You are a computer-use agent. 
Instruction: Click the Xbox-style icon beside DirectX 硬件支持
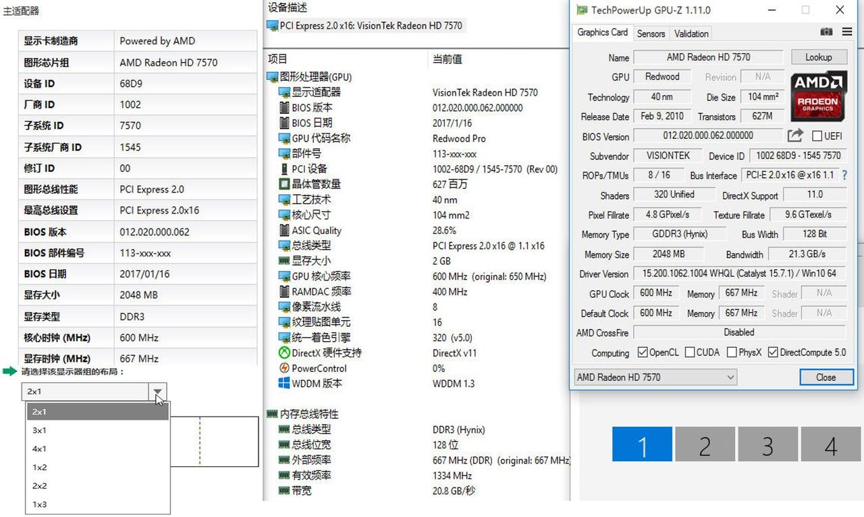(x=284, y=353)
